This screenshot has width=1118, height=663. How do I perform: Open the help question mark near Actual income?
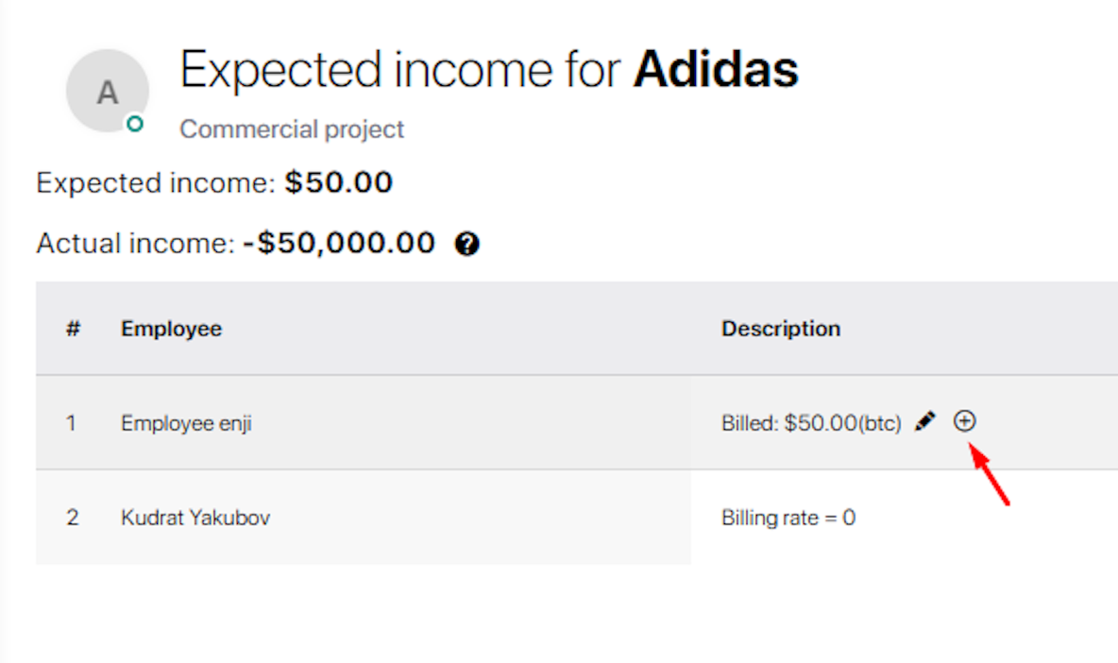point(466,245)
